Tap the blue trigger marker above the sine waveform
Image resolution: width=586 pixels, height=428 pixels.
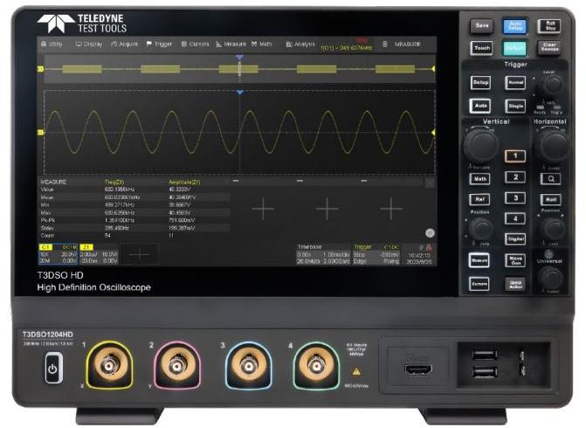(240, 92)
